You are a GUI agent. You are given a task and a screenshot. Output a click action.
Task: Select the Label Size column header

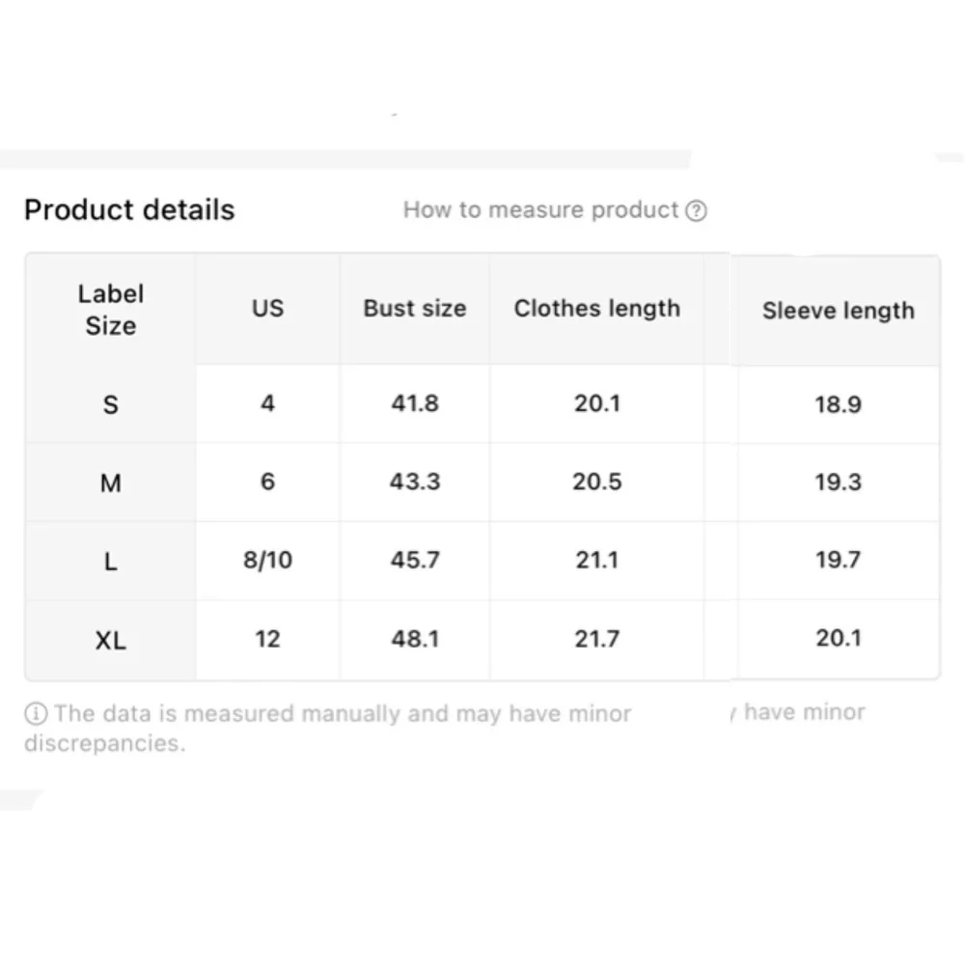(111, 310)
